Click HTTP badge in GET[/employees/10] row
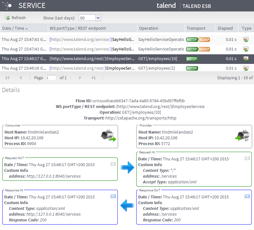The image size is (254, 230). [192, 59]
